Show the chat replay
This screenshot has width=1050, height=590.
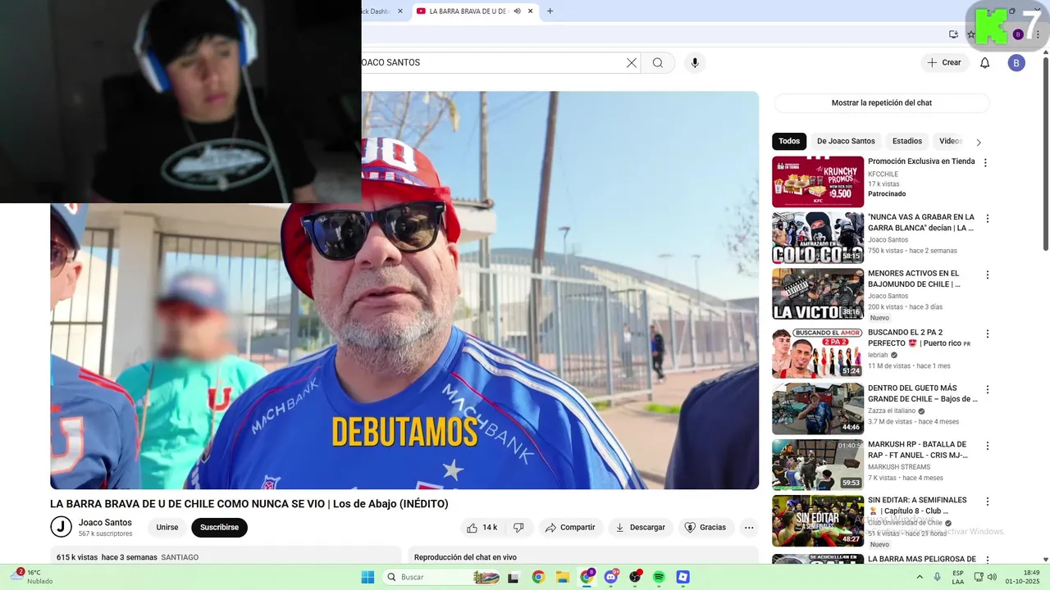pos(882,103)
